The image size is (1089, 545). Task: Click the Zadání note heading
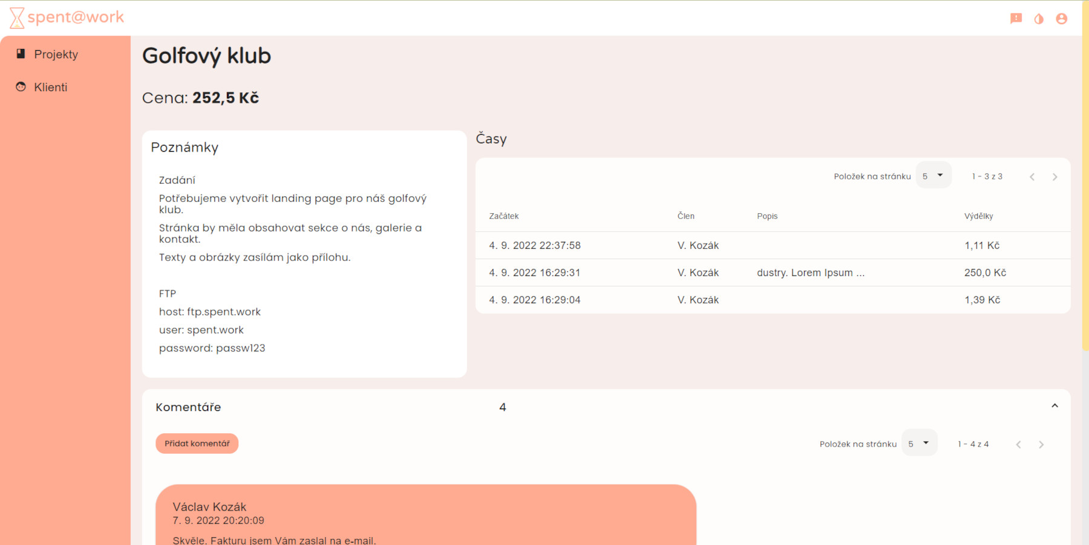177,180
